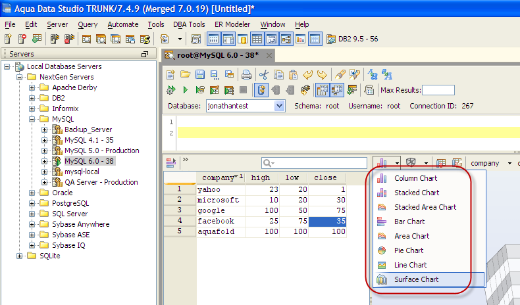Open the Database jonathantest dropdown
Image resolution: width=520 pixels, height=305 pixels.
pos(280,106)
